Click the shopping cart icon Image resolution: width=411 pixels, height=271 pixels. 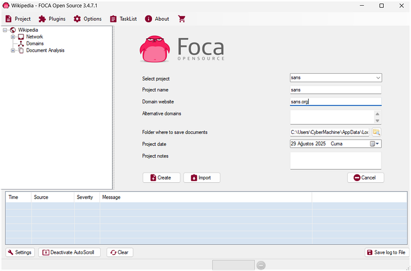click(x=182, y=19)
